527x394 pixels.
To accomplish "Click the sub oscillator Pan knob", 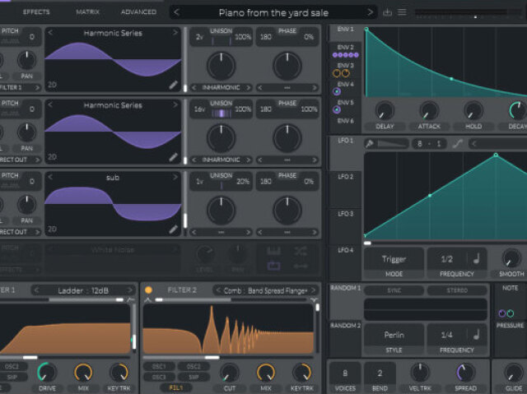I will (26, 204).
